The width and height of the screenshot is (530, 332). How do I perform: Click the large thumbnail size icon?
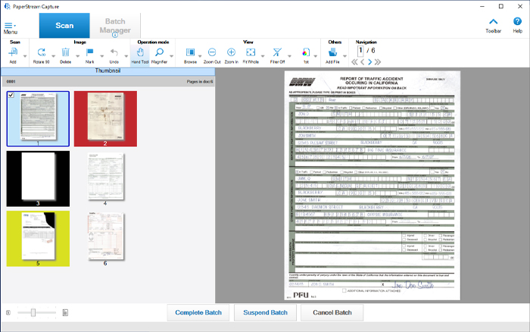[x=65, y=313]
